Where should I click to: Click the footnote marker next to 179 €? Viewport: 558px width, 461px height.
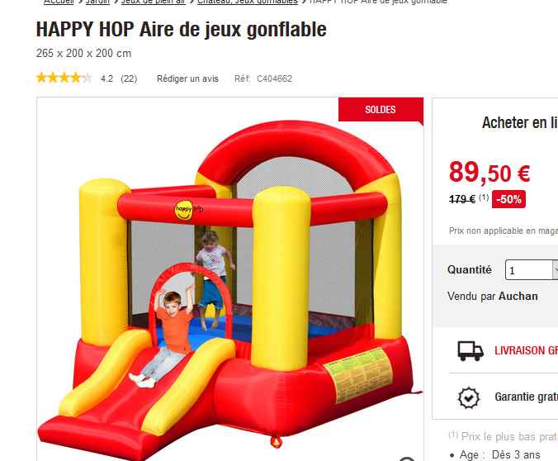[x=483, y=197]
